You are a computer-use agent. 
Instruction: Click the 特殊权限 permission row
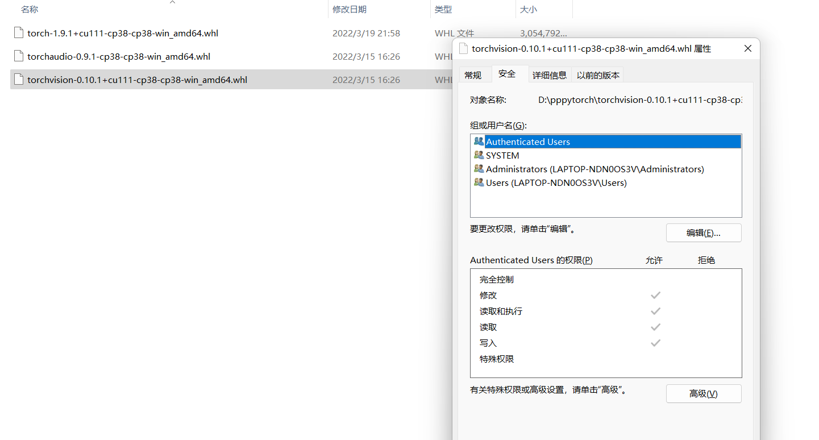(606, 359)
